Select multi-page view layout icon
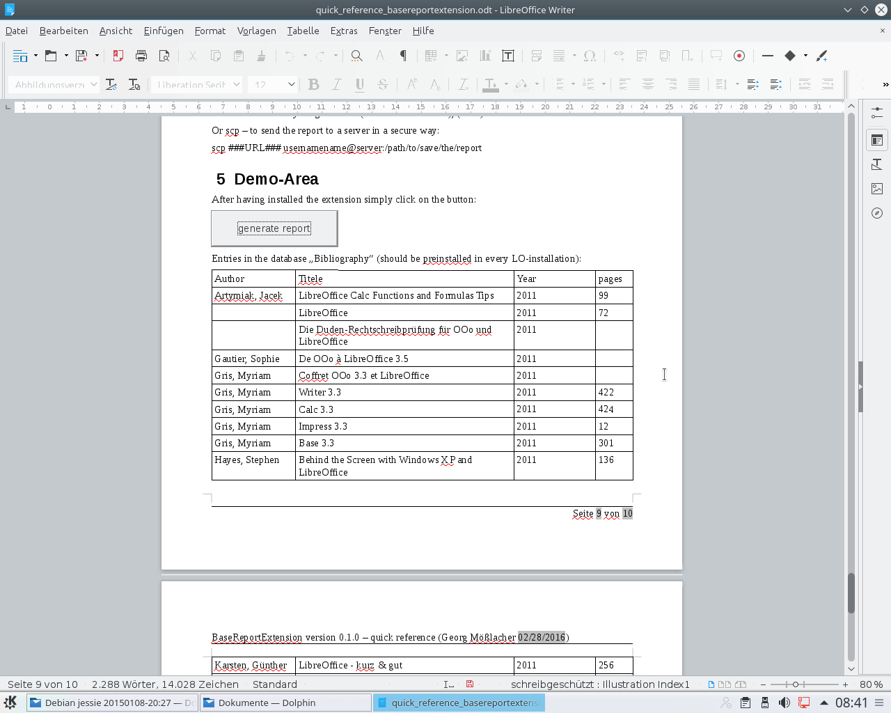This screenshot has width=891, height=713. click(724, 684)
